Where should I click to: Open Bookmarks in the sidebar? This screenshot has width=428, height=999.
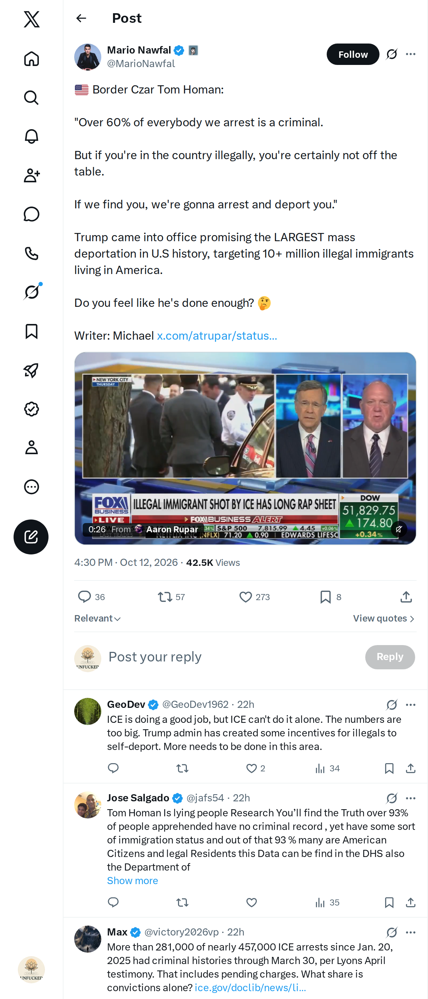click(x=31, y=331)
